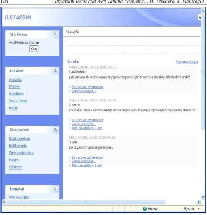Open the Çözümler link

(16, 167)
